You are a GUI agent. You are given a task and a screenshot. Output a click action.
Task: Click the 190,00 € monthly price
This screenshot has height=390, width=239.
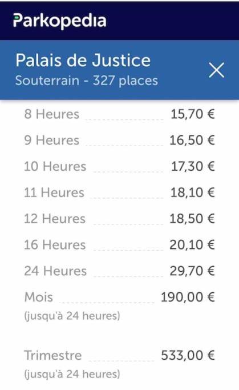pos(188,297)
